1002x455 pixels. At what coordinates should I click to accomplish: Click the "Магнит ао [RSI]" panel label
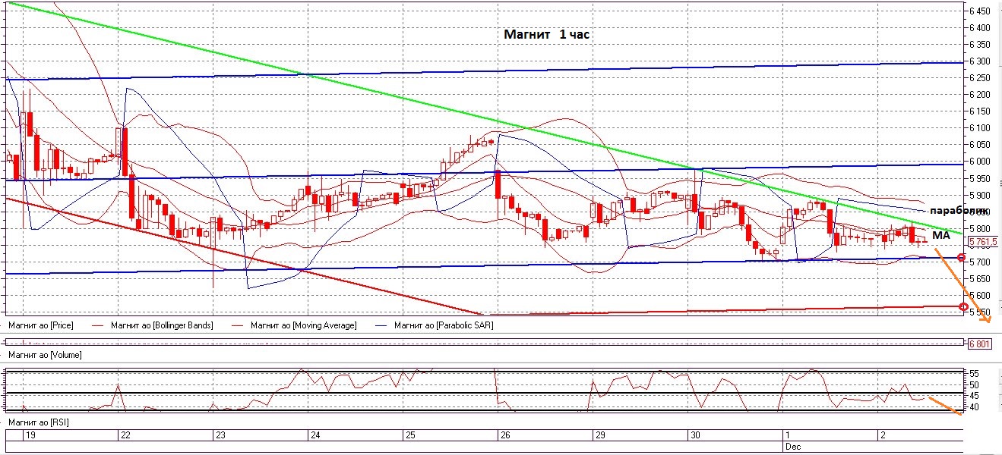[38, 422]
